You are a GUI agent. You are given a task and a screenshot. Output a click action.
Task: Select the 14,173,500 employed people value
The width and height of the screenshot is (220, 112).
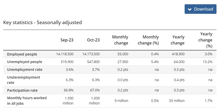coord(91,54)
